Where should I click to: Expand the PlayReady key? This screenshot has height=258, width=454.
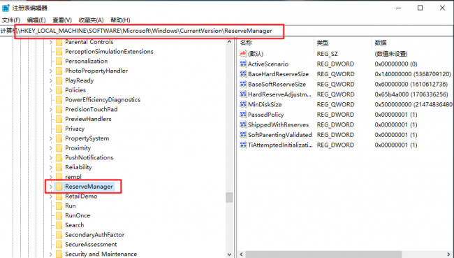[x=51, y=80]
